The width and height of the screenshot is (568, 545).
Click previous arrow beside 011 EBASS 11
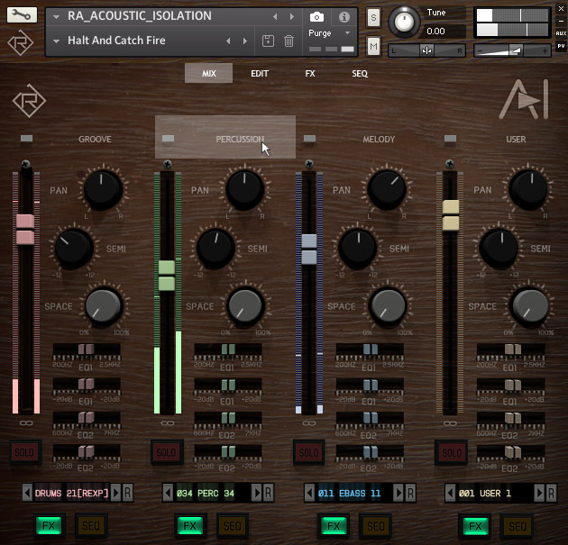(x=307, y=493)
